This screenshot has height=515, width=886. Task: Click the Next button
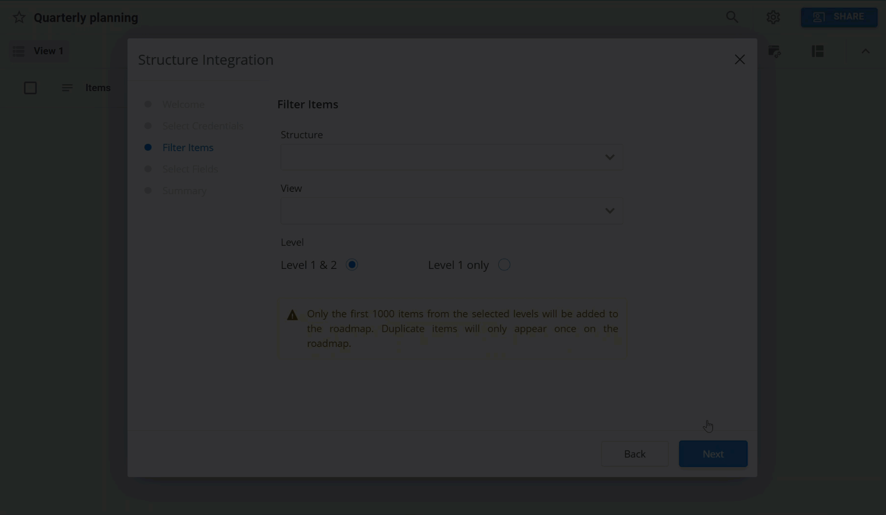click(713, 454)
